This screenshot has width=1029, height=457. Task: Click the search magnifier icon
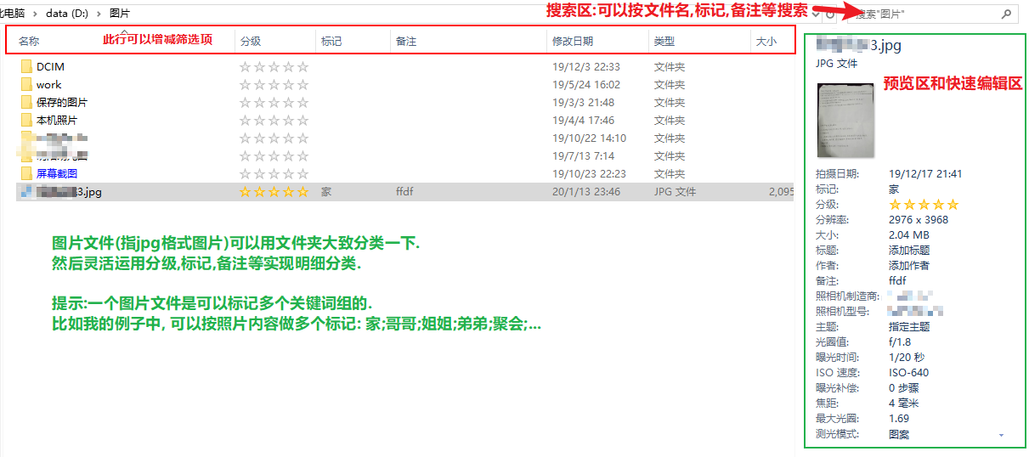(1006, 14)
